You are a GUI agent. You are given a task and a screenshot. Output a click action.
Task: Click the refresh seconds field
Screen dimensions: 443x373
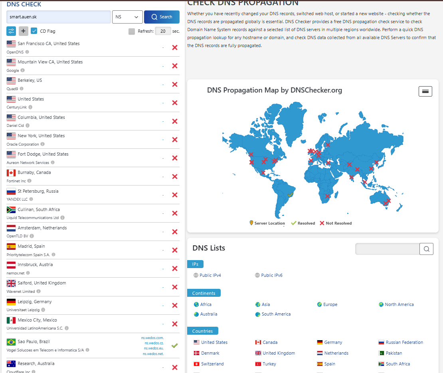[x=163, y=31]
